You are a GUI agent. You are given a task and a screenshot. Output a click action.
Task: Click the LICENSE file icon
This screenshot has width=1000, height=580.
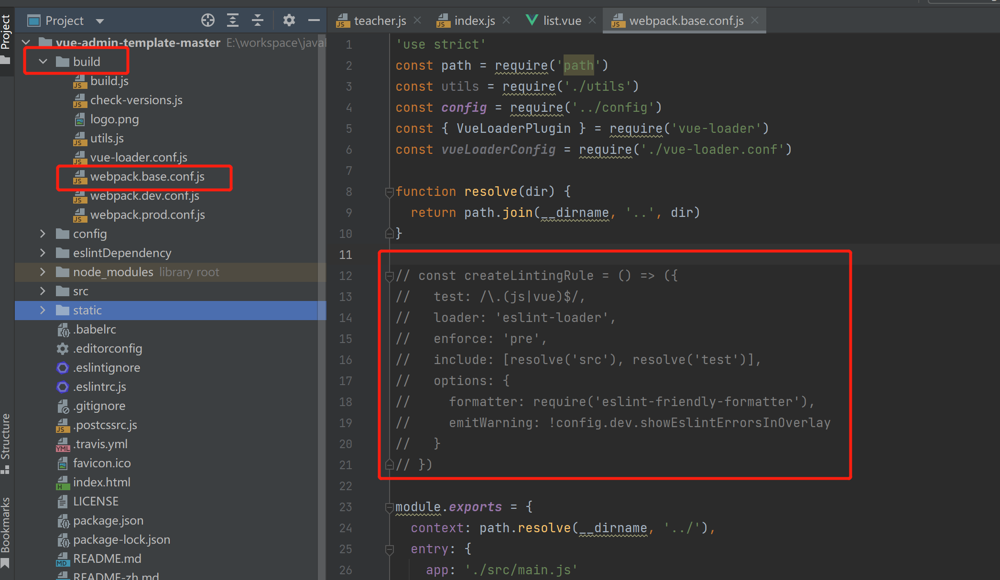pos(63,502)
